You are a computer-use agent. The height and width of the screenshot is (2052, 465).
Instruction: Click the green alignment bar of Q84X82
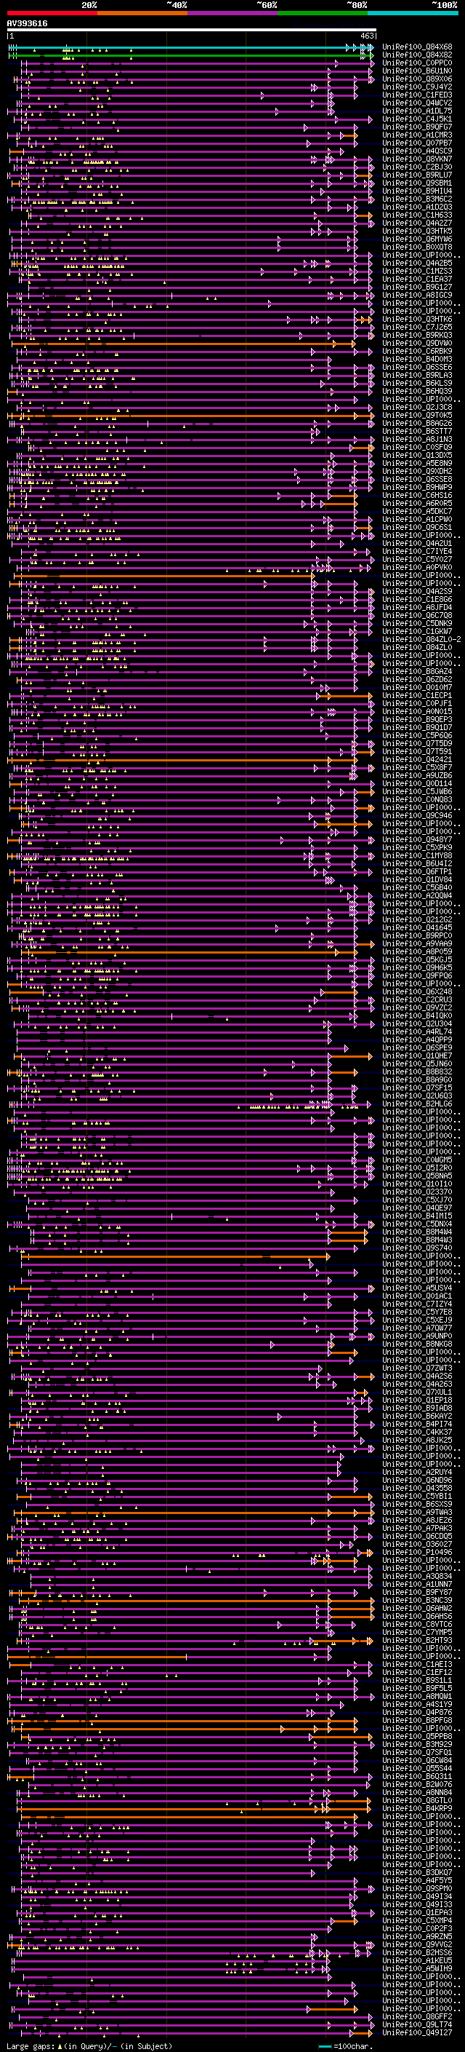click(x=191, y=56)
